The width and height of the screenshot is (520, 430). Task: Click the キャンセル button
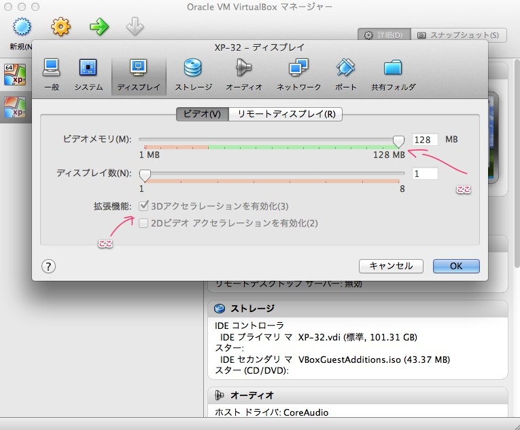(x=391, y=266)
